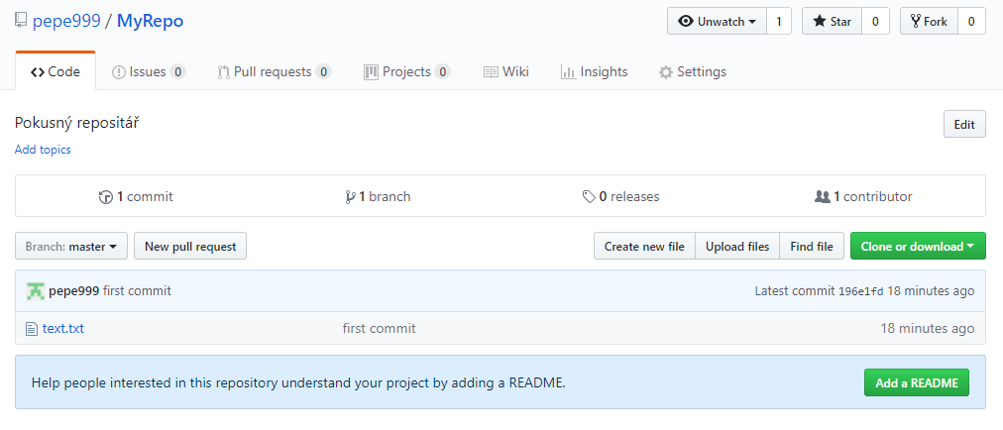Click the Add topics link
Image resolution: width=1003 pixels, height=430 pixels.
43,150
